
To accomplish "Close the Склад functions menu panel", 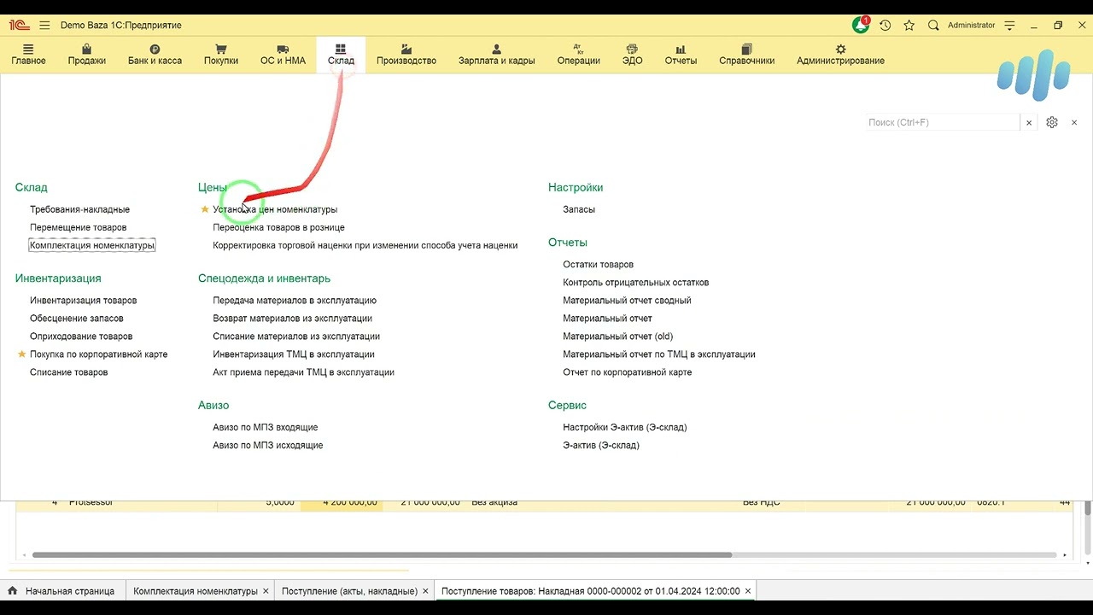I will click(1074, 123).
